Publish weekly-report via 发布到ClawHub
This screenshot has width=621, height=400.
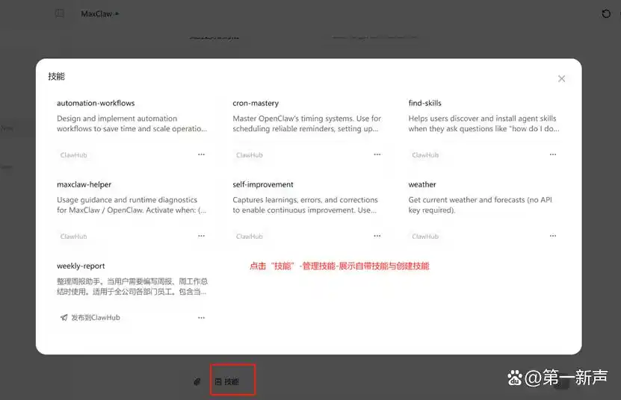point(90,317)
